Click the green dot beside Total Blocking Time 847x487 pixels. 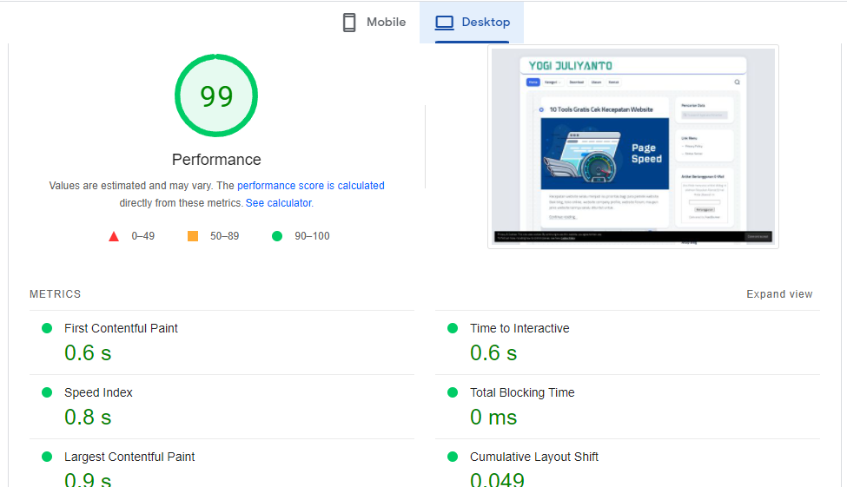[453, 392]
